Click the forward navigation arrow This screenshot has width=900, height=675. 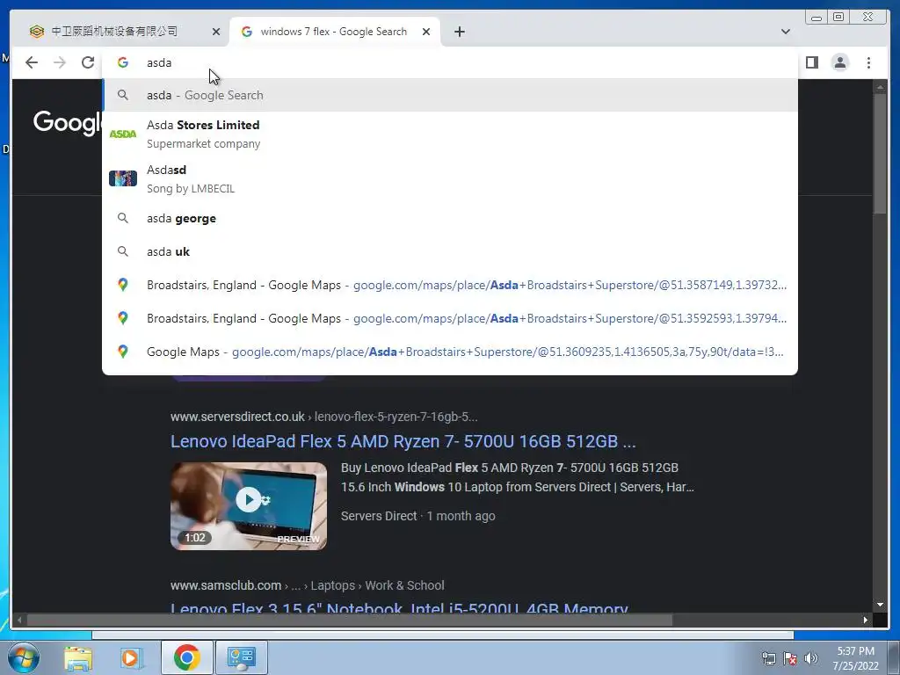60,62
